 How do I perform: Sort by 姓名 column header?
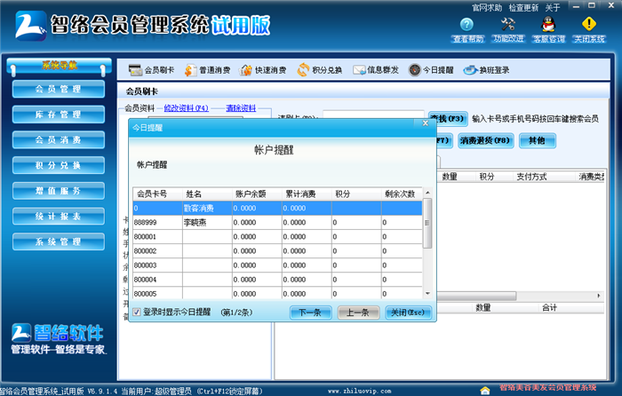(x=207, y=194)
